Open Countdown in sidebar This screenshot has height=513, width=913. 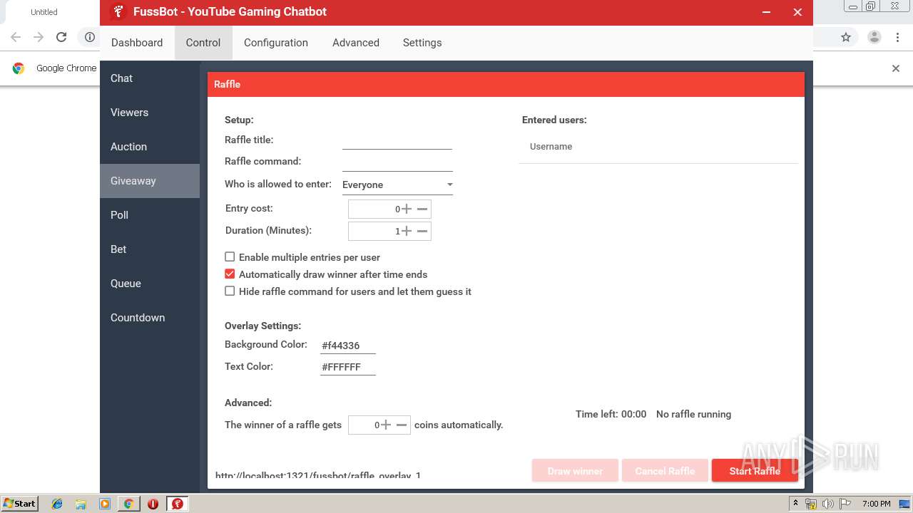(x=150, y=318)
